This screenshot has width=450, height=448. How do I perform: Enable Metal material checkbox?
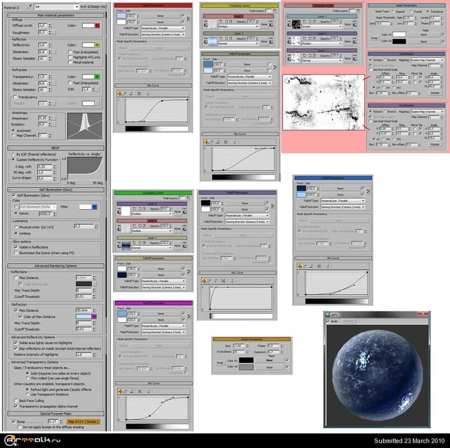tap(70, 62)
